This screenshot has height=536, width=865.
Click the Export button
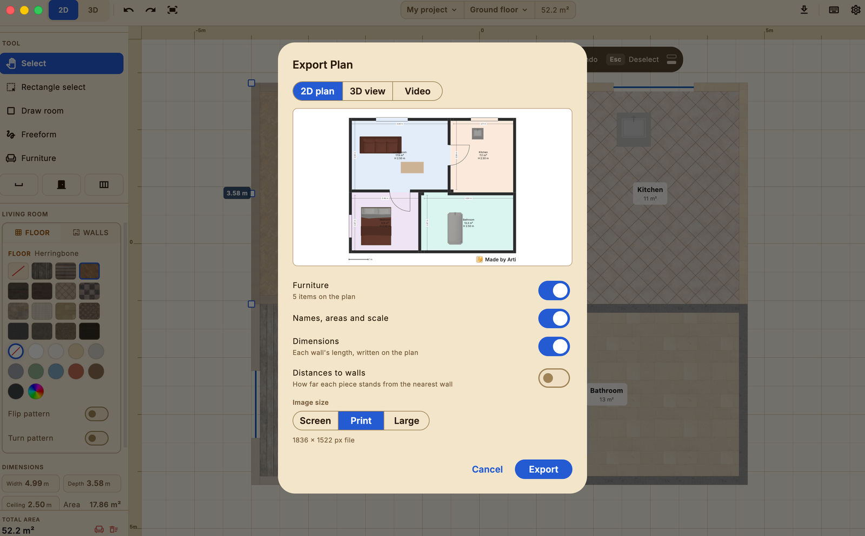[x=543, y=470]
